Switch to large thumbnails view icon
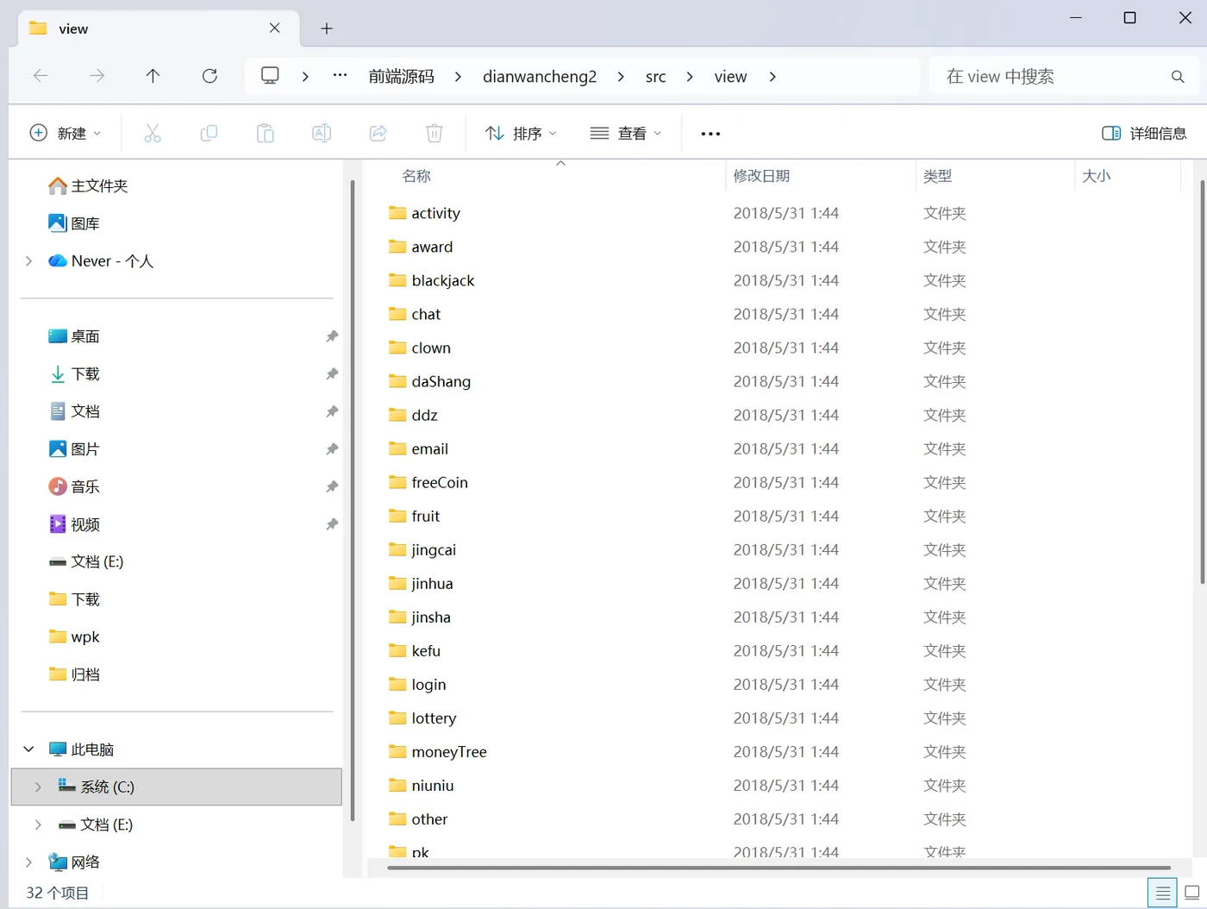This screenshot has height=909, width=1207. pyautogui.click(x=1192, y=893)
